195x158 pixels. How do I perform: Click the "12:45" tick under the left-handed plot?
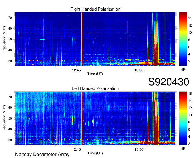tap(76, 149)
